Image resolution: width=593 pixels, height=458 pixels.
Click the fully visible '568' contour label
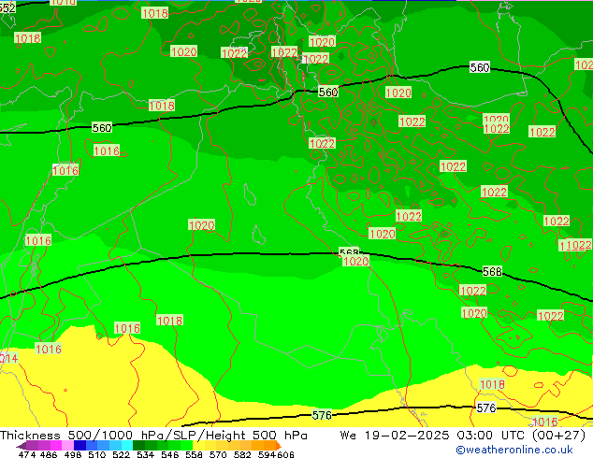coord(492,272)
